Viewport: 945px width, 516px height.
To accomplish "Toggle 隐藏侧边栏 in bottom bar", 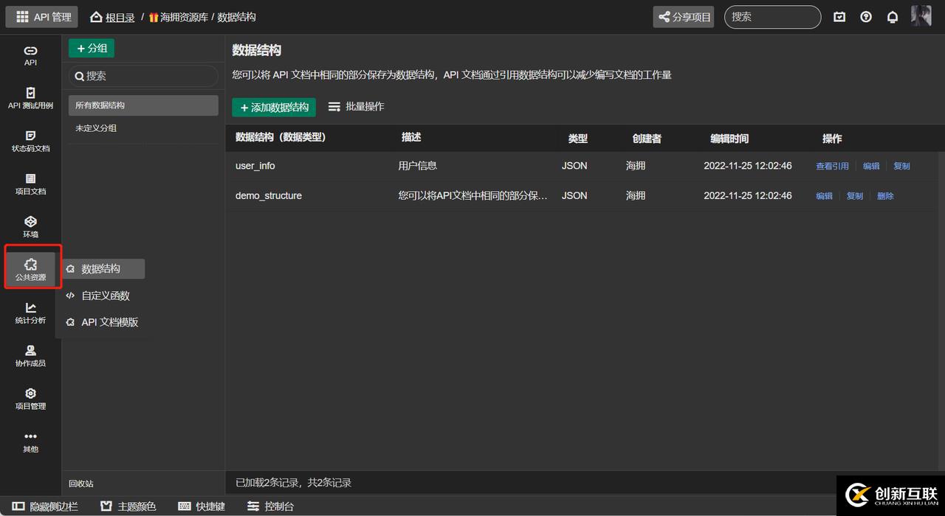I will [x=45, y=506].
